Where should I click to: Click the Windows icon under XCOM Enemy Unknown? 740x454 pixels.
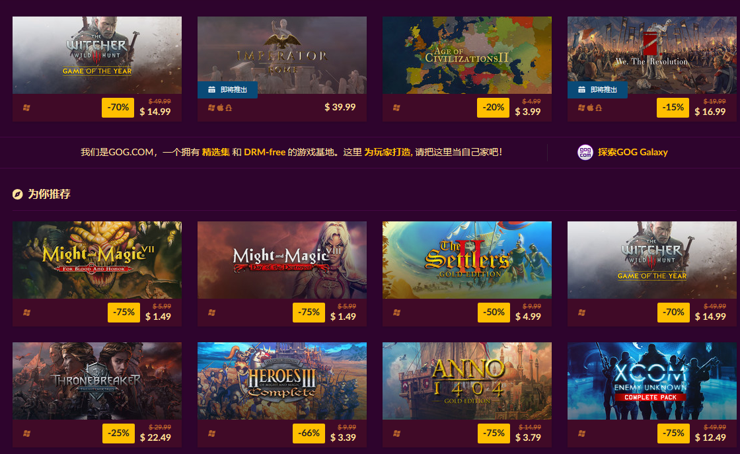coord(581,434)
